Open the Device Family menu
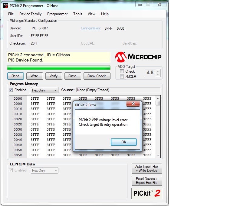Viewport: 247px width, 206px height. tap(30, 14)
